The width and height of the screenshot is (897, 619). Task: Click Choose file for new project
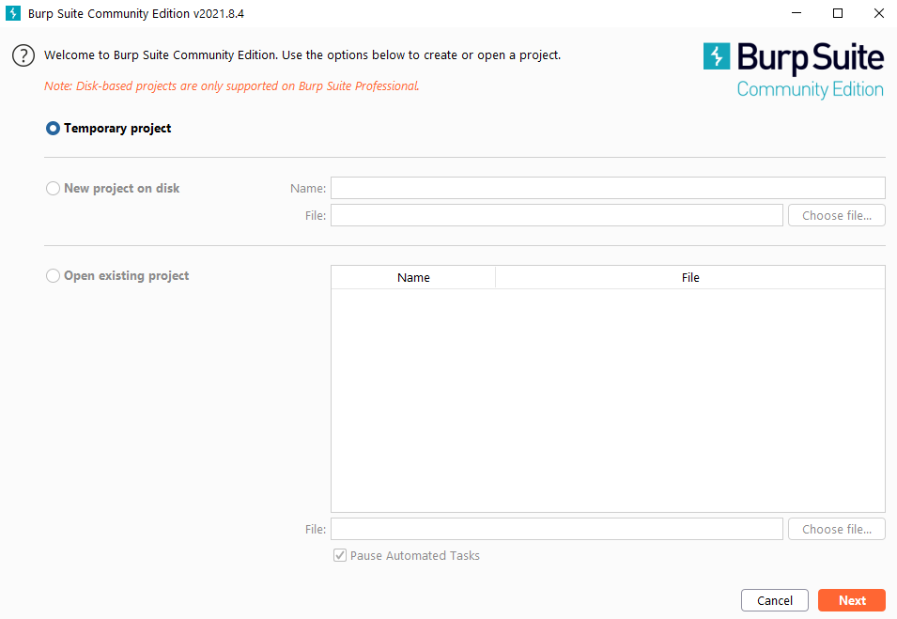pos(836,216)
